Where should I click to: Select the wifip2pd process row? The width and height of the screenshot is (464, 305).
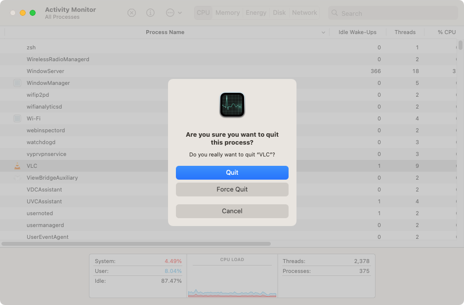click(x=228, y=95)
